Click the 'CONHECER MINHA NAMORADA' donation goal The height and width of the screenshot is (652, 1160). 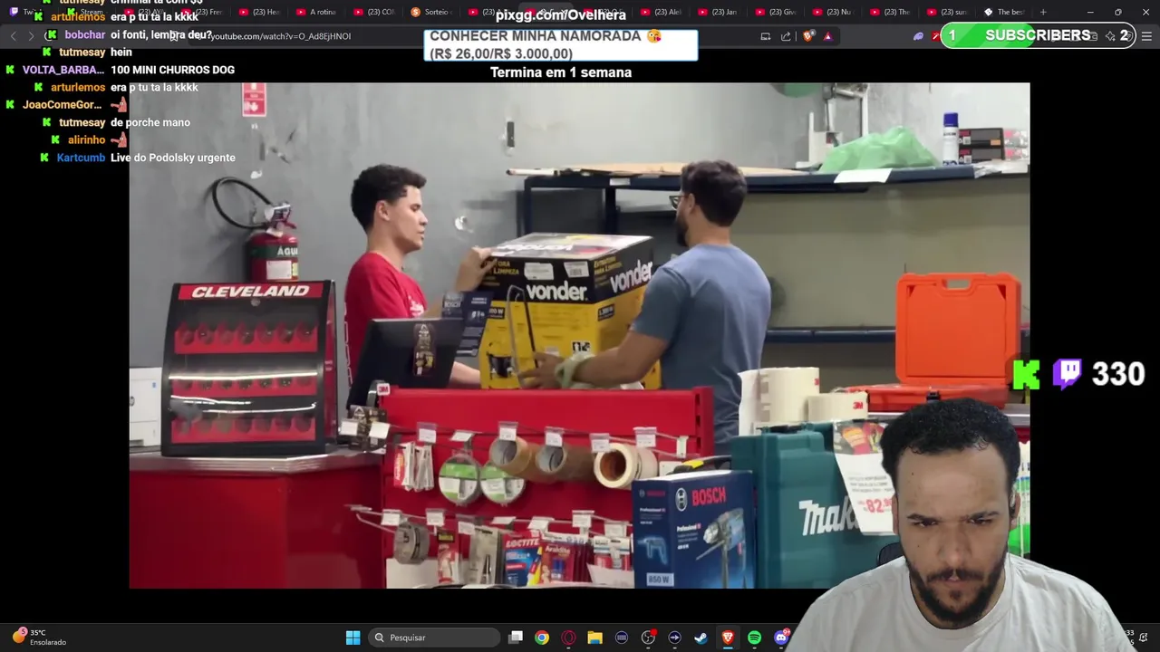point(561,44)
